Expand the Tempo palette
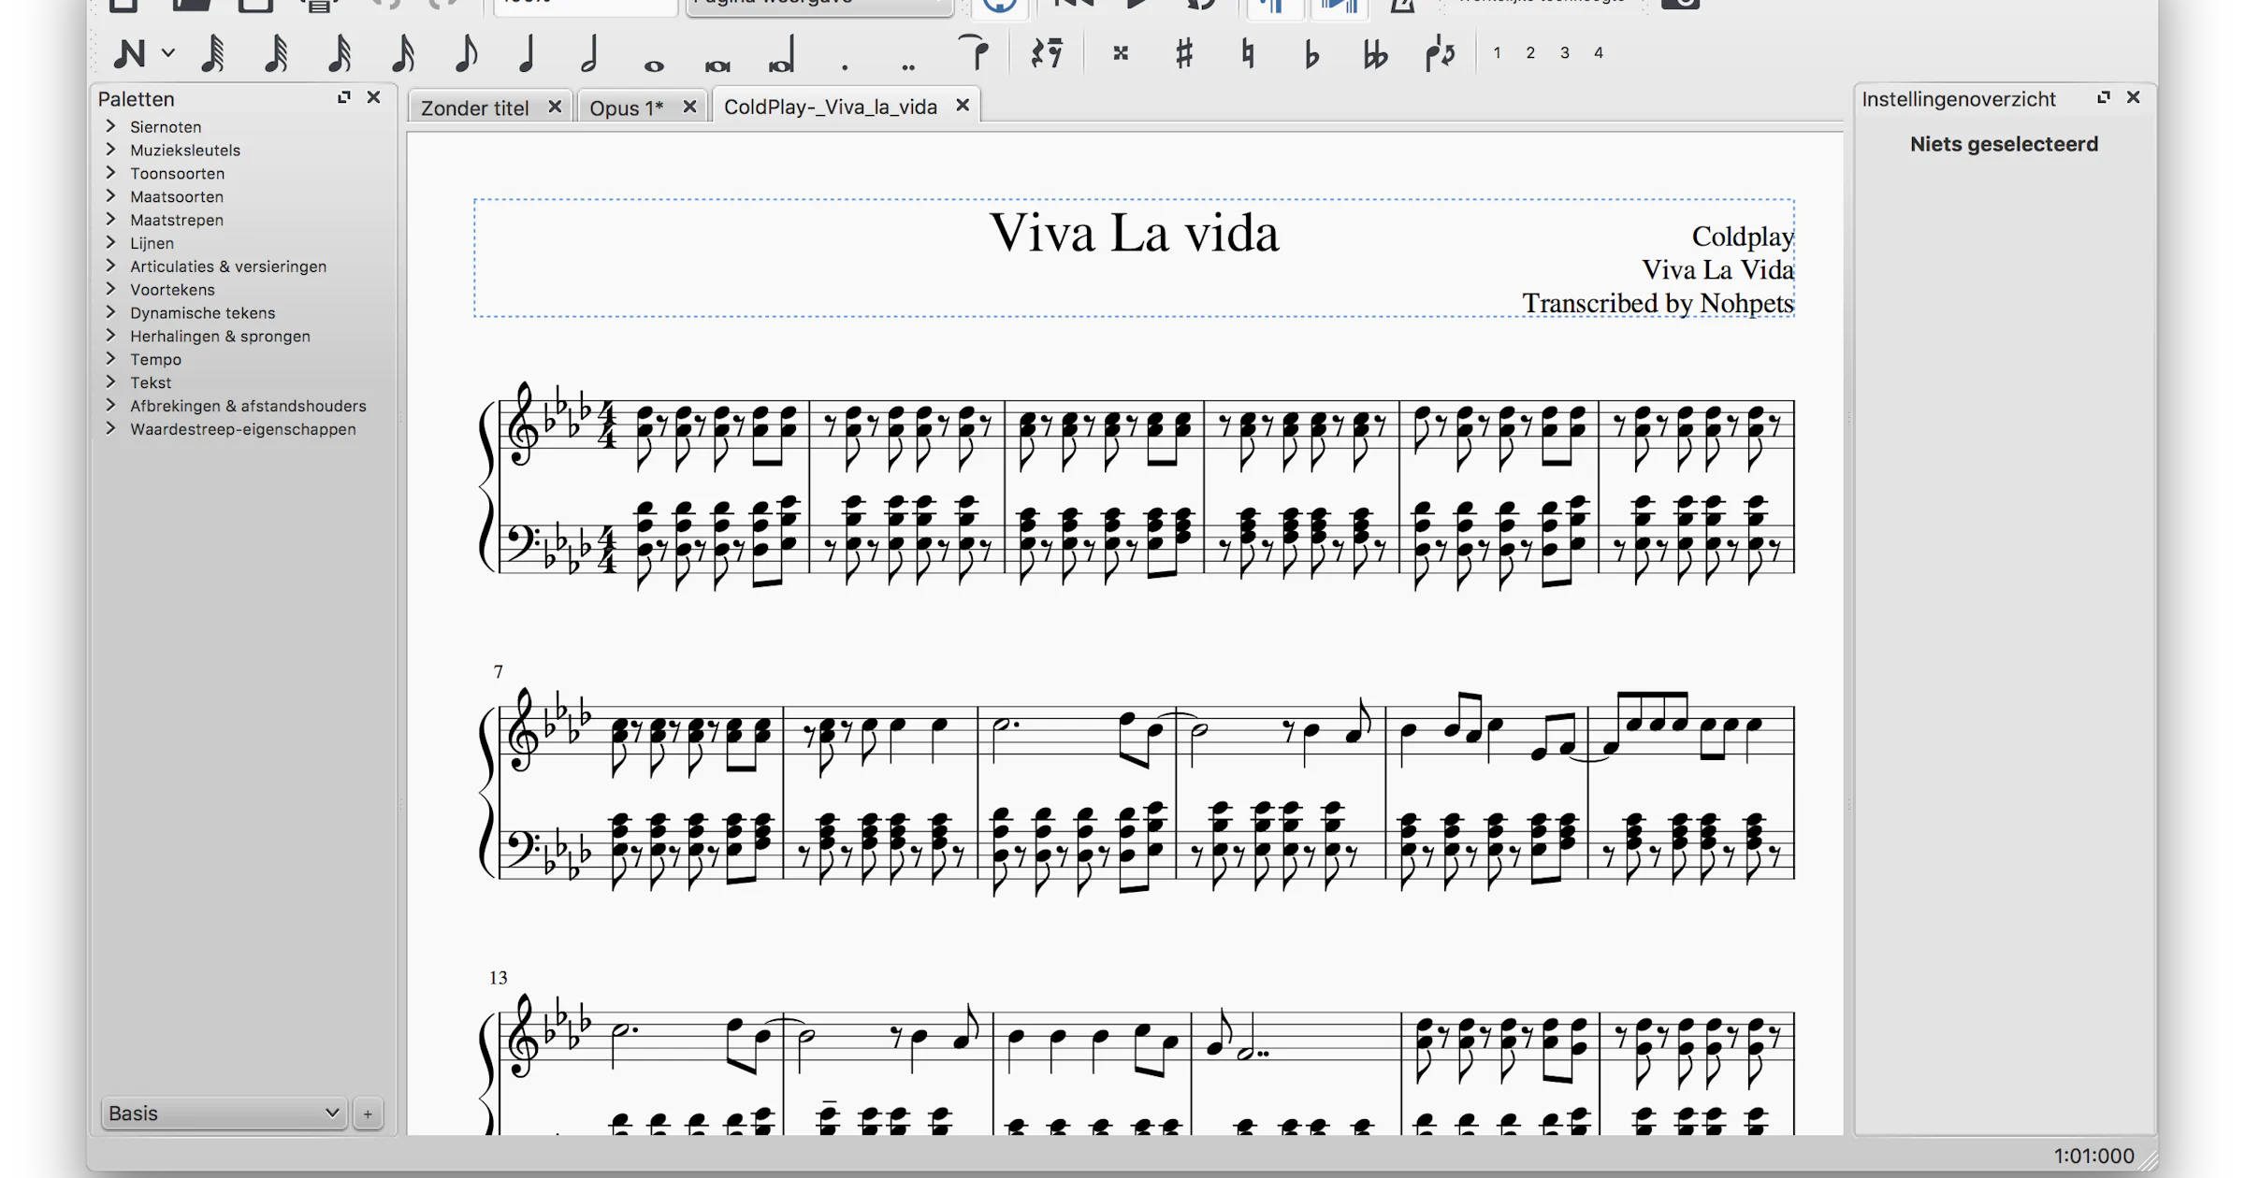The image size is (2245, 1178). click(x=110, y=359)
